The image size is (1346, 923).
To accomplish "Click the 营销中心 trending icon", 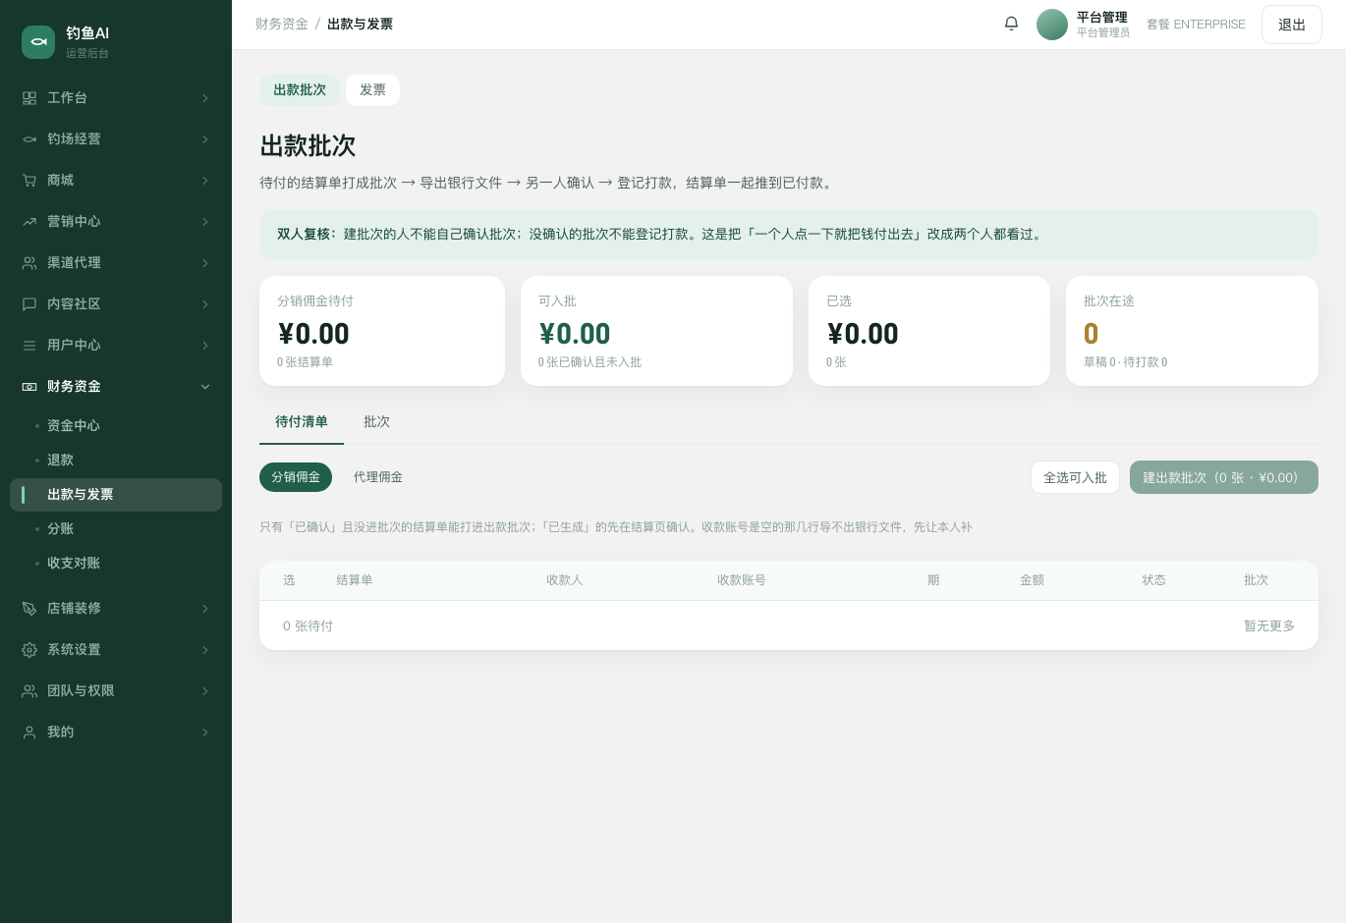I will coord(29,222).
